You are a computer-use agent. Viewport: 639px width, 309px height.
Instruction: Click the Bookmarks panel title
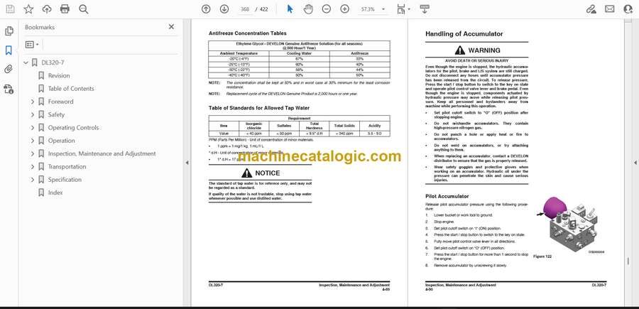pyautogui.click(x=40, y=27)
